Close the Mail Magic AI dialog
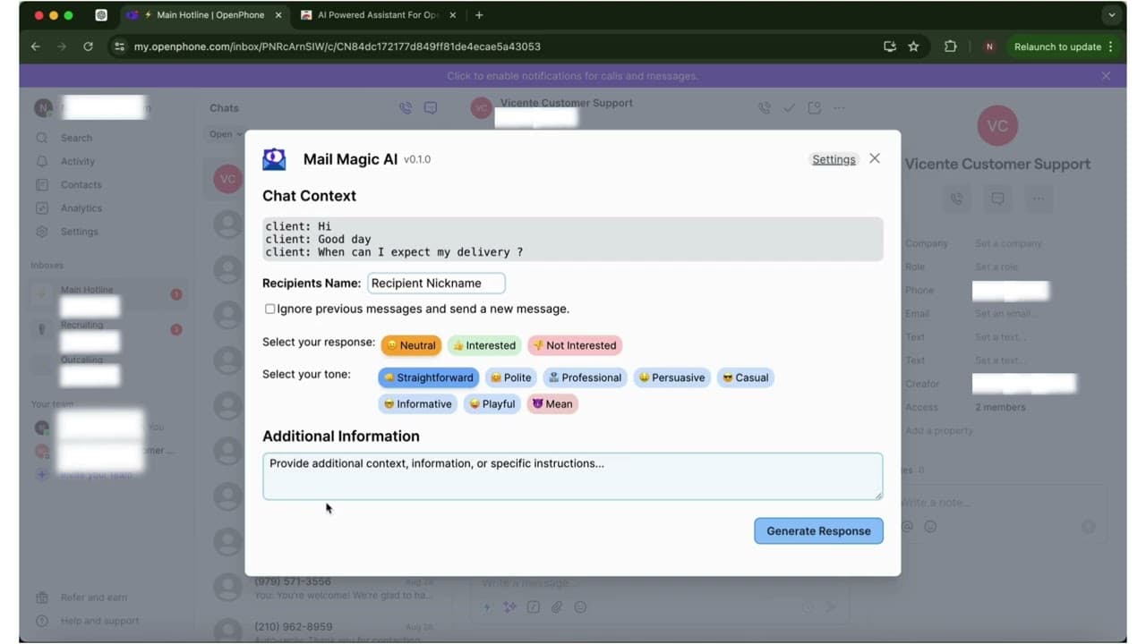This screenshot has height=644, width=1146. (875, 158)
